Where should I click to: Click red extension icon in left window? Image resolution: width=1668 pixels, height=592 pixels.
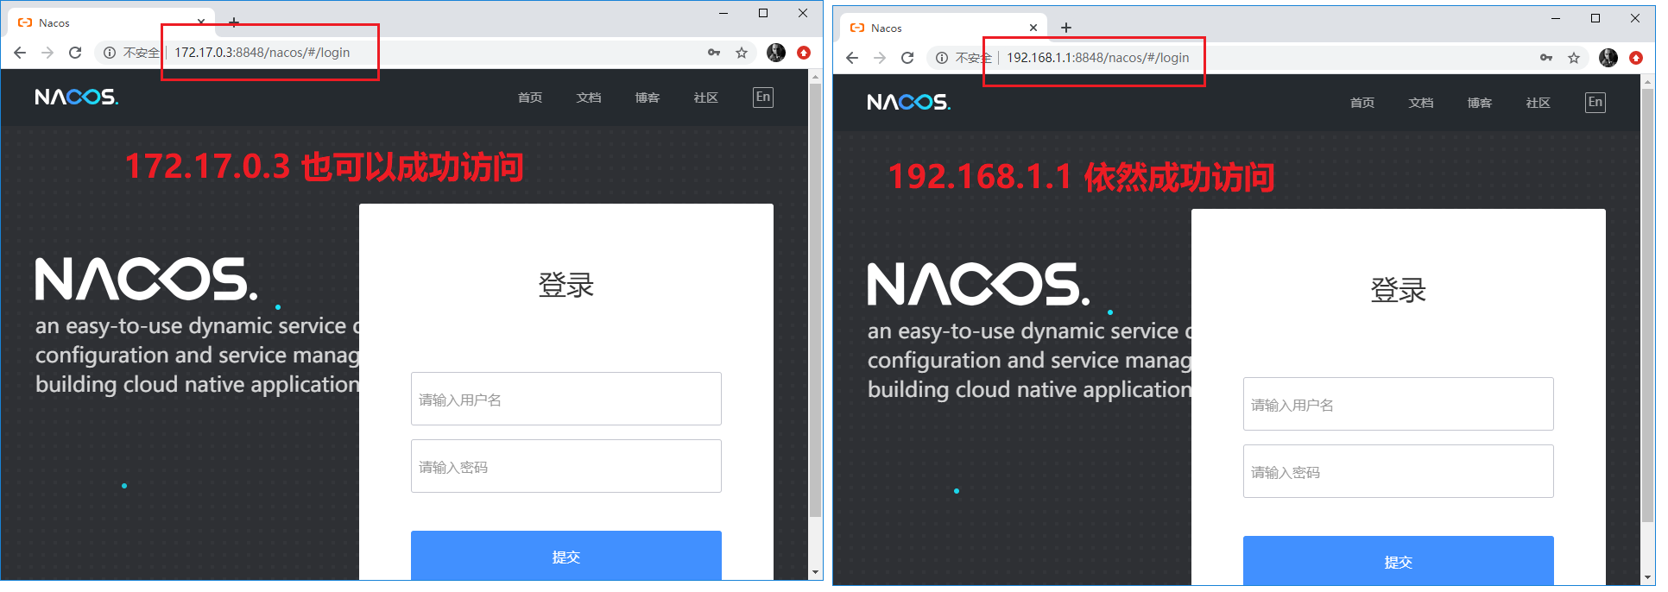tap(804, 53)
